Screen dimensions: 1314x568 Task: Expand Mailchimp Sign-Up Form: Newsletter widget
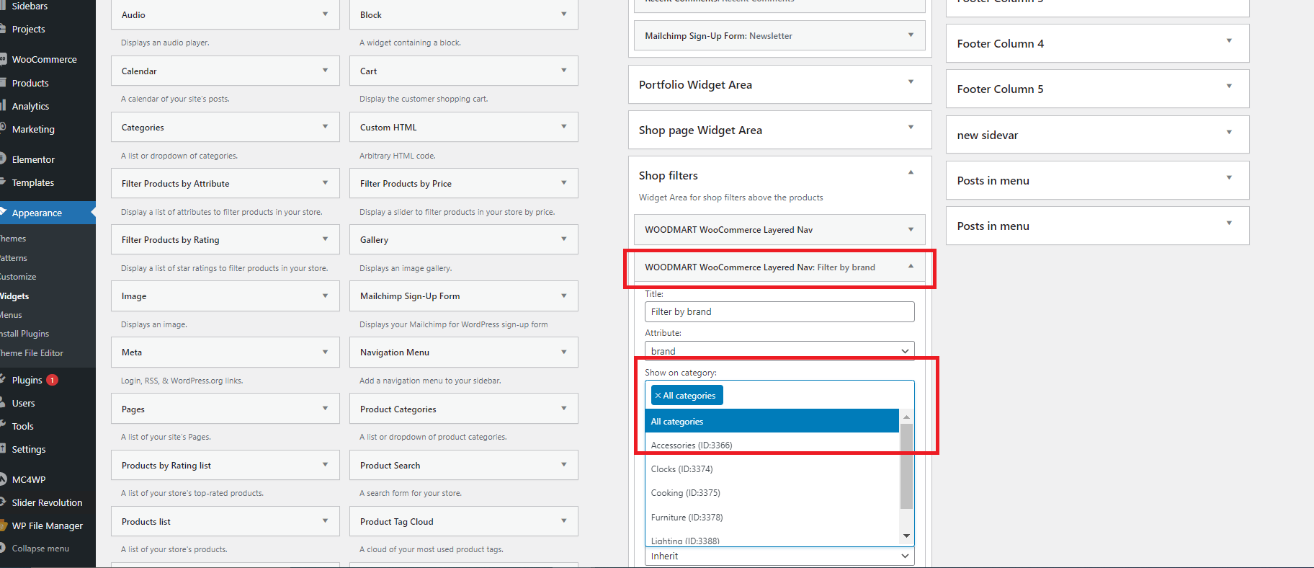(911, 35)
